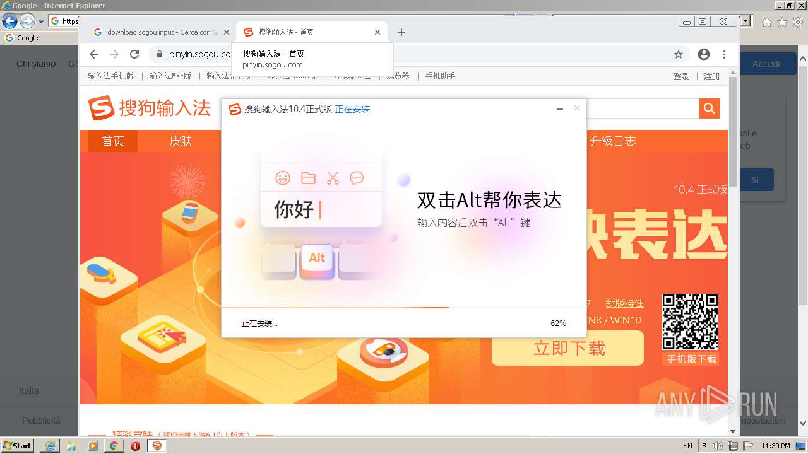This screenshot has width=808, height=454.
Task: Click the EN language indicator
Action: (687, 446)
